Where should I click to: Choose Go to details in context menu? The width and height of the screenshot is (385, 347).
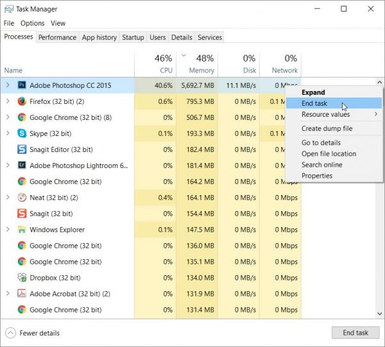(x=334, y=142)
